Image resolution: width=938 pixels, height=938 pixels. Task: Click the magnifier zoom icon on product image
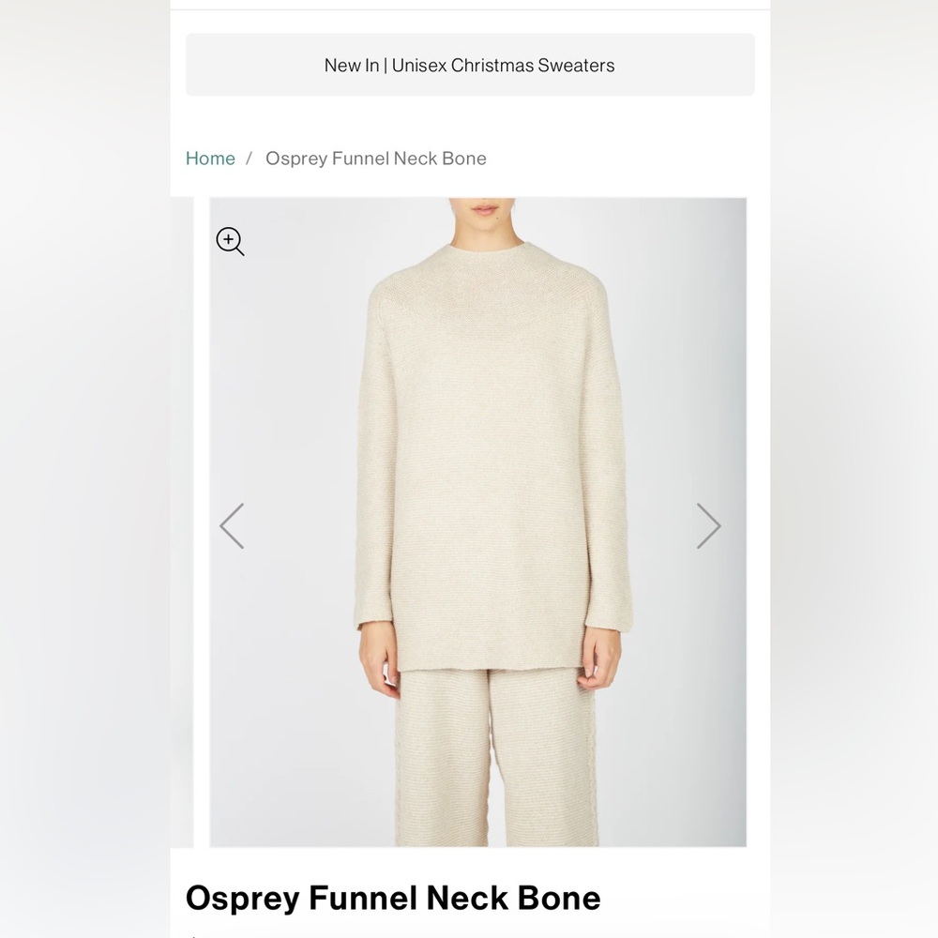click(x=230, y=241)
